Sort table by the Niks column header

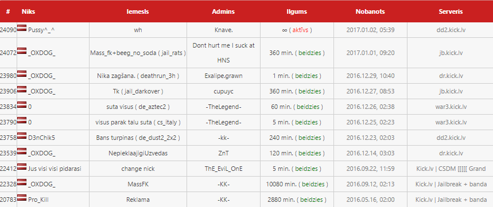point(28,11)
